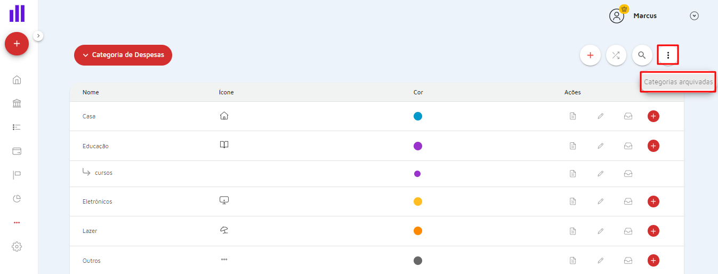Open the Categoria de Despesas dropdown
Viewport: 718px width, 274px height.
coord(123,55)
